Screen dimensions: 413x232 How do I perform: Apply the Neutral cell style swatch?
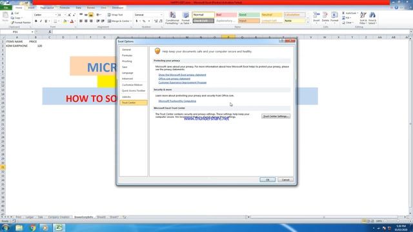(x=272, y=15)
